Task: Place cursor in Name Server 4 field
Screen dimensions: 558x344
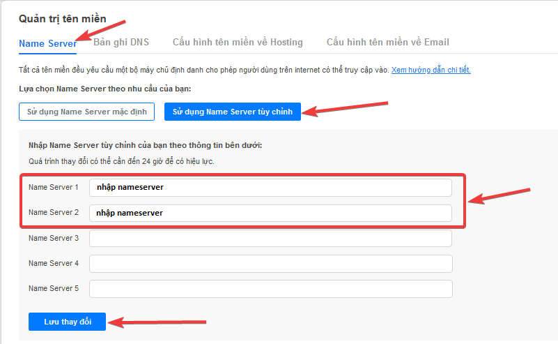Action: click(270, 264)
